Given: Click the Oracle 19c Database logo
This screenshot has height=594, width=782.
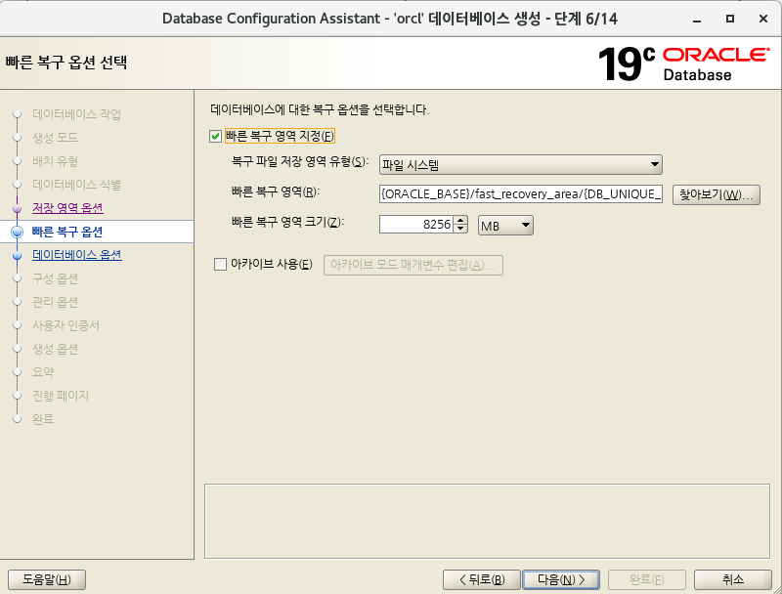Looking at the screenshot, I should (683, 64).
